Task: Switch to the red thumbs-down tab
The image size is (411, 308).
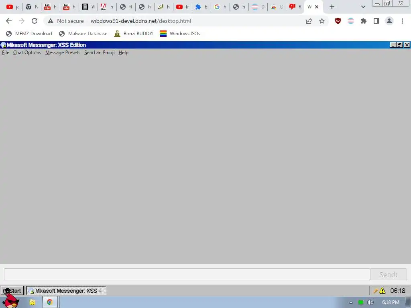Action: pos(295,7)
